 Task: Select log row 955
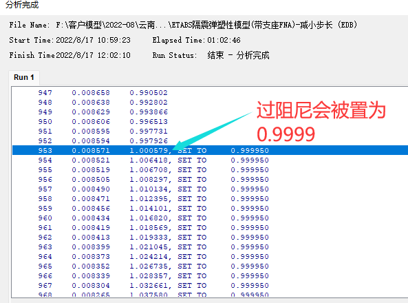click(x=210, y=170)
